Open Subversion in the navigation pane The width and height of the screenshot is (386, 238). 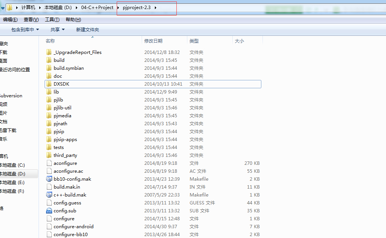(11, 96)
